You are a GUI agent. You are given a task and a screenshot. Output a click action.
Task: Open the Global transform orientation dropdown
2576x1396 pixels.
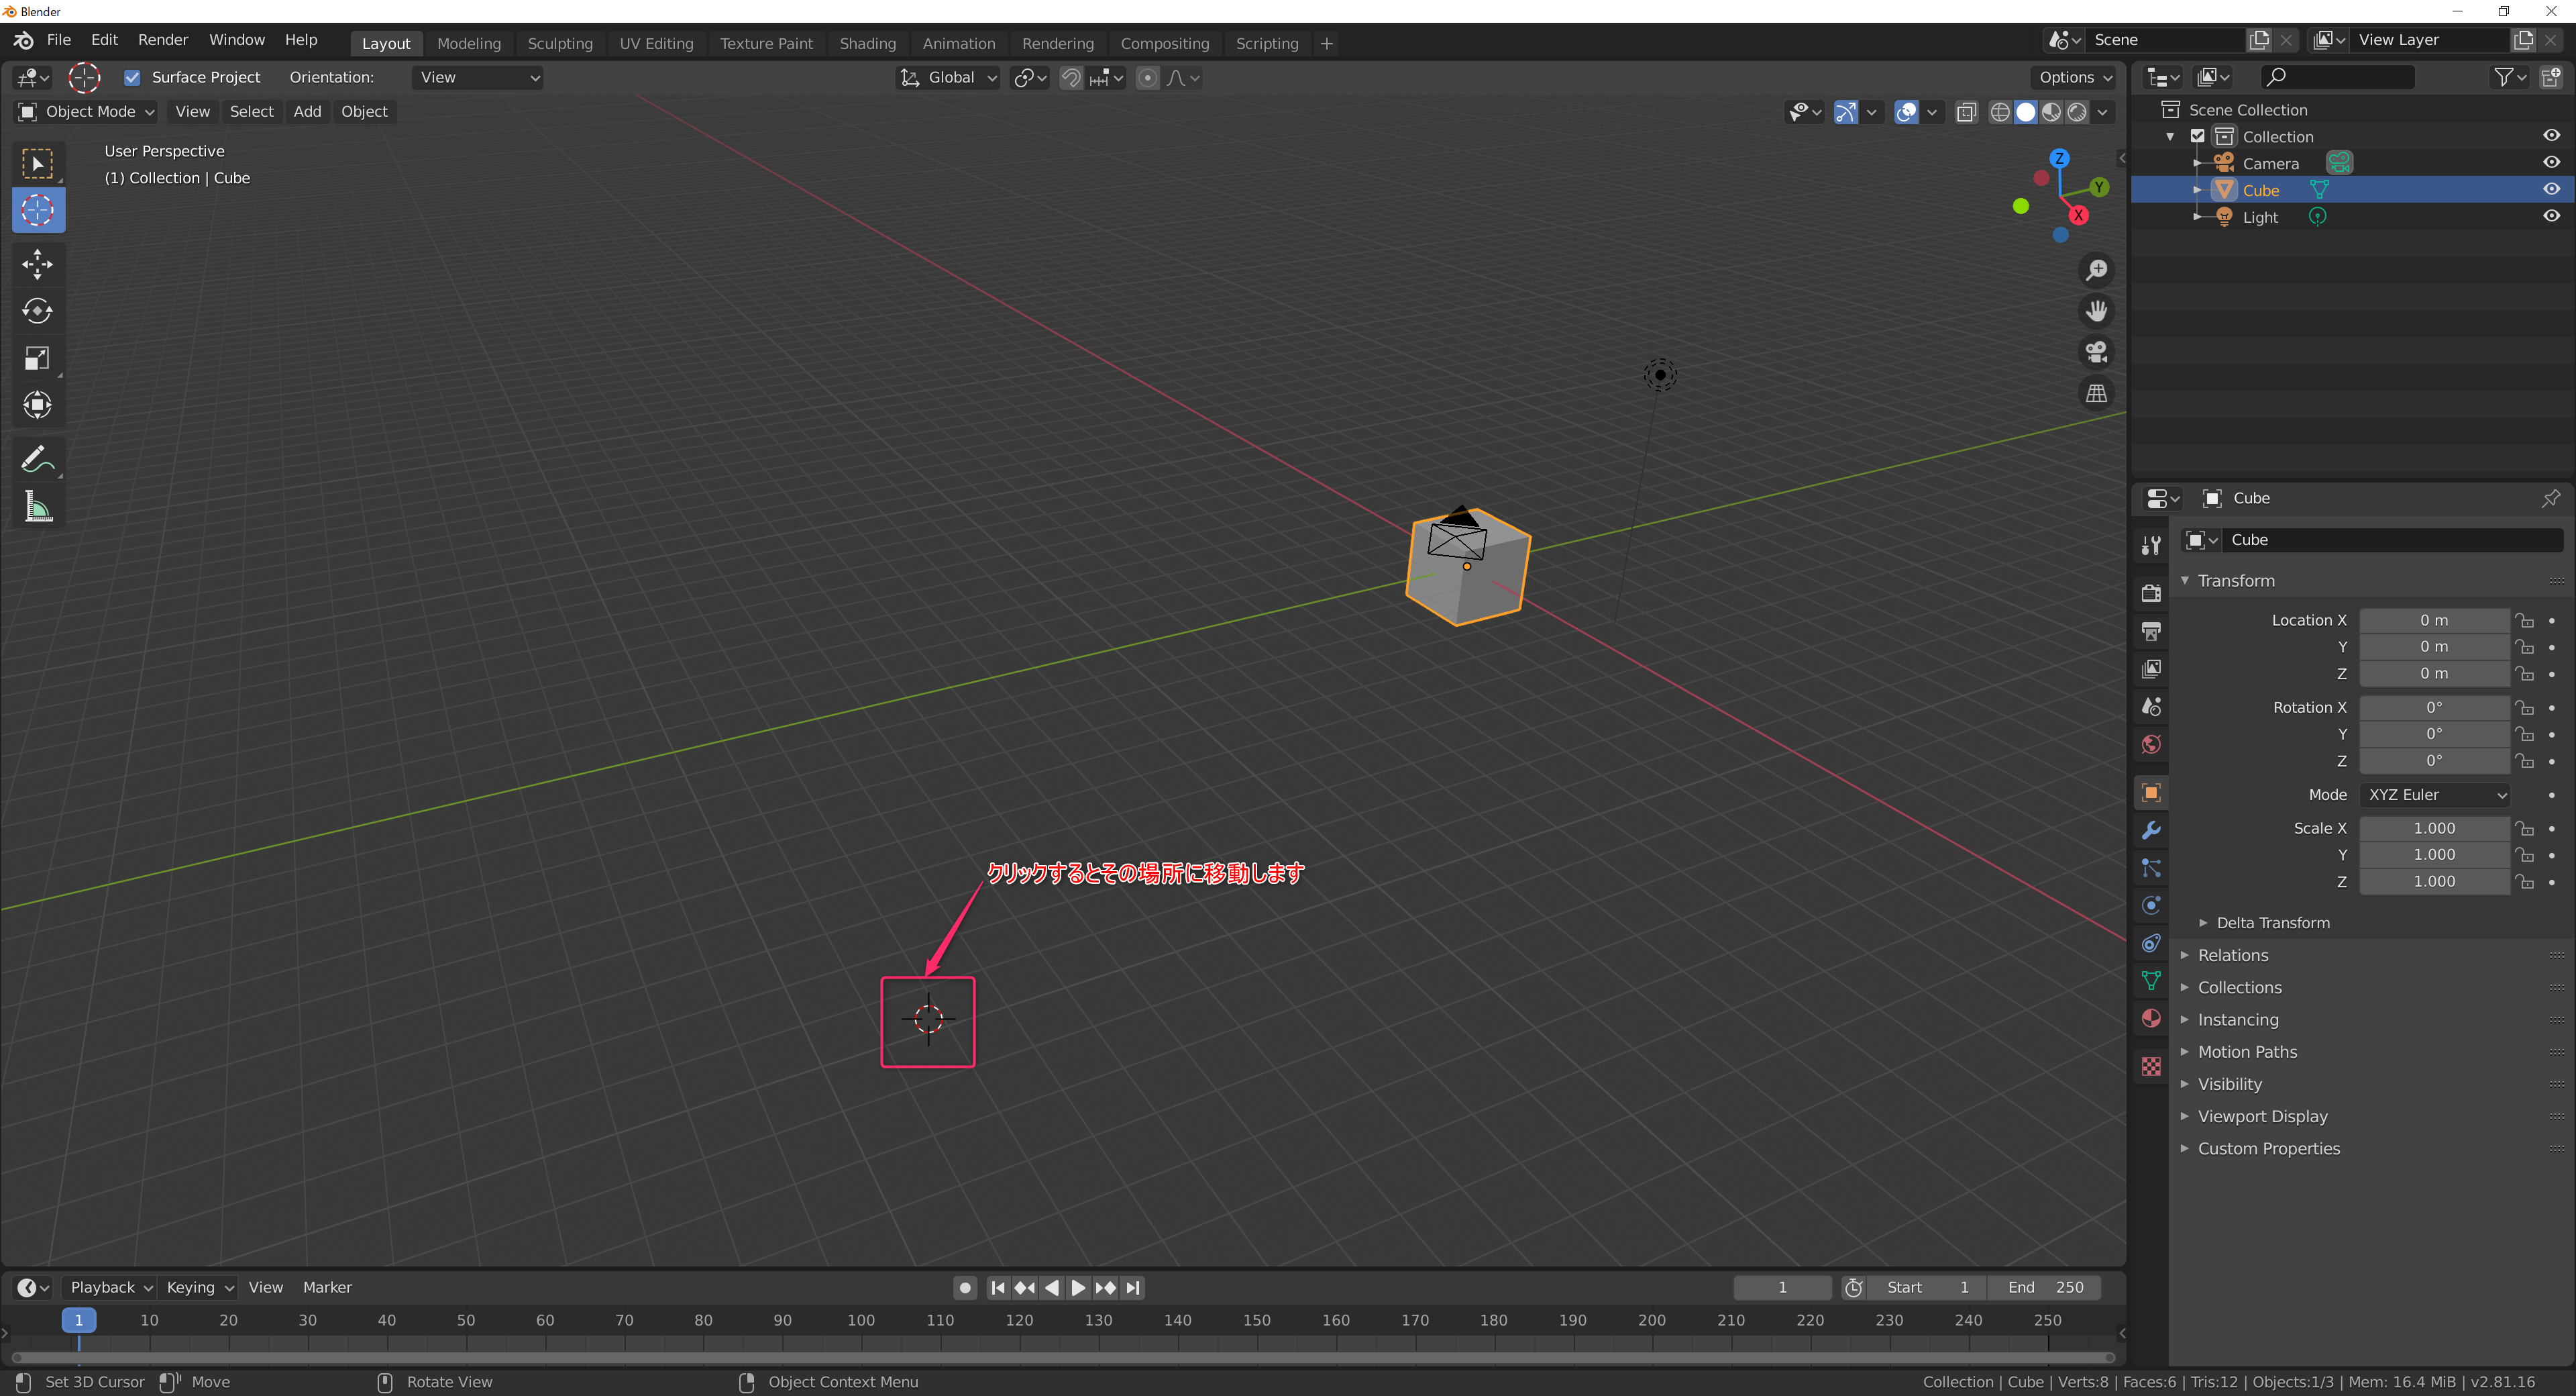point(948,78)
